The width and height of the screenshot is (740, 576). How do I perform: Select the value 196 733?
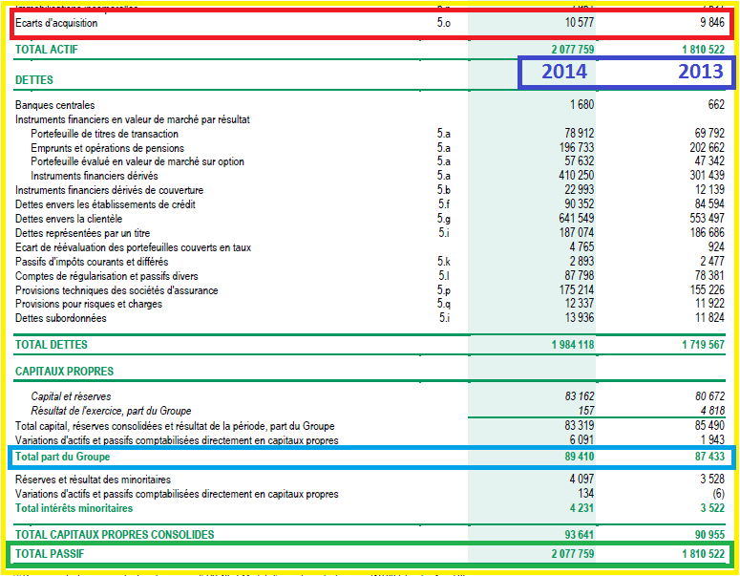[577, 147]
